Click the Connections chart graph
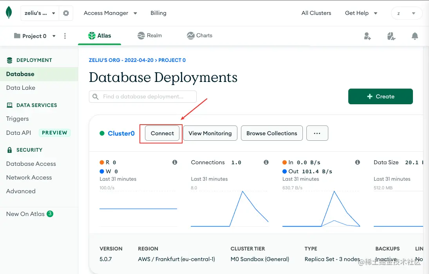 coord(230,209)
